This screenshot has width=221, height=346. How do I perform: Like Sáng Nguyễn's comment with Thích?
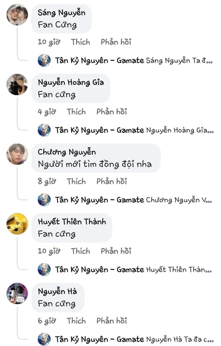[80, 42]
